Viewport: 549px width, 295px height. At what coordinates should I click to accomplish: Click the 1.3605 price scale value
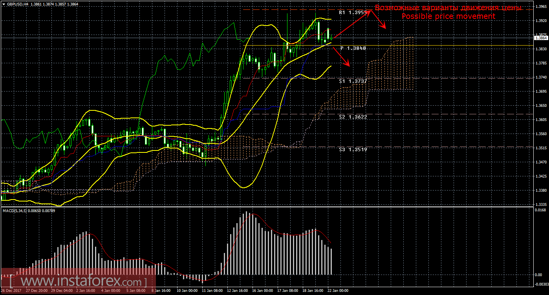point(541,120)
